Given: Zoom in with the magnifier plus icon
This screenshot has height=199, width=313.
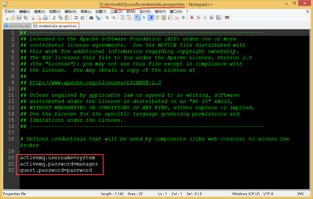Looking at the screenshot, I should coord(107,18).
